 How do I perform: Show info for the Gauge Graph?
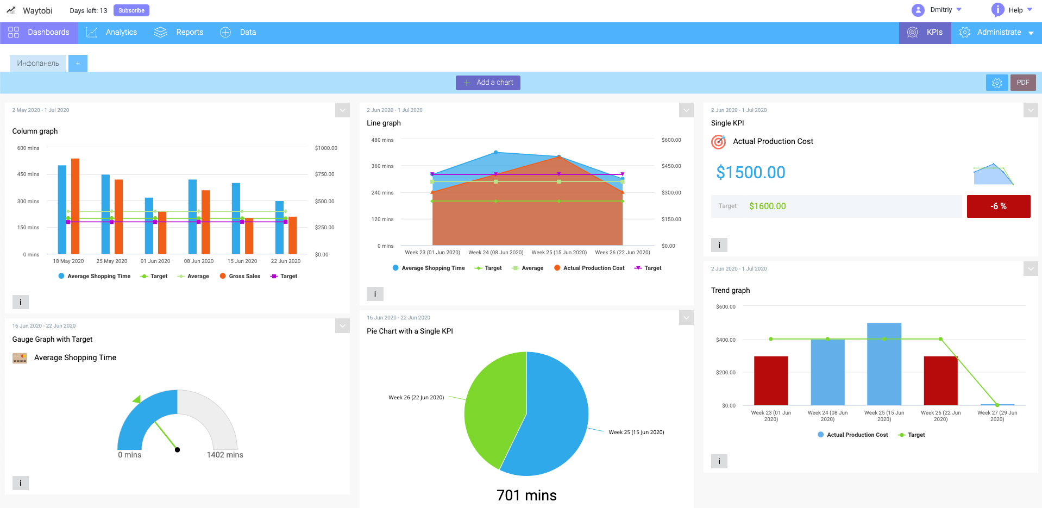[x=21, y=483]
